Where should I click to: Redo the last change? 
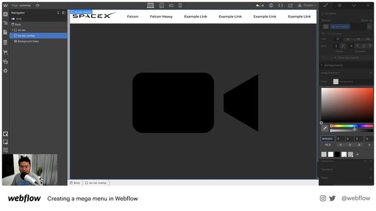263,5
